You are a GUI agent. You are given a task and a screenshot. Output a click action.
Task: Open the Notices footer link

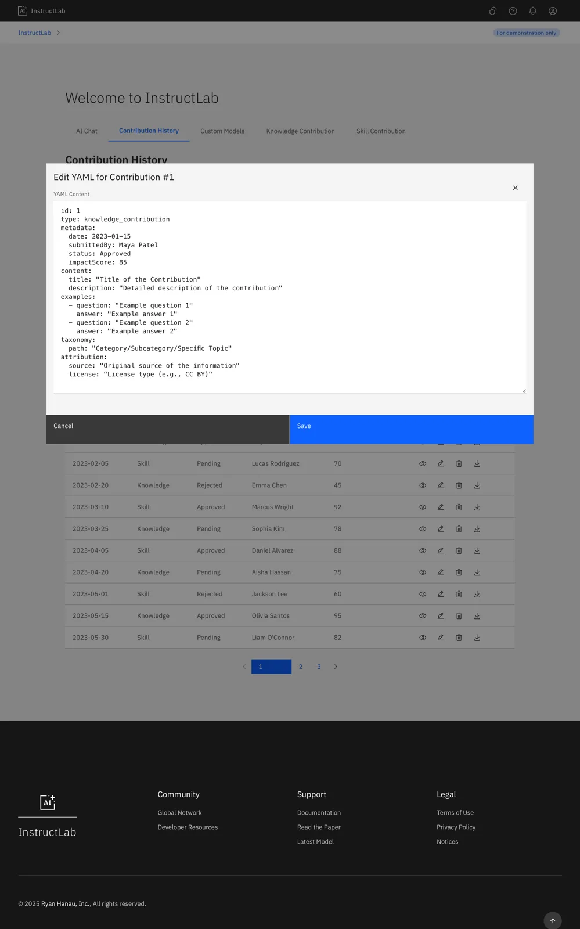448,842
